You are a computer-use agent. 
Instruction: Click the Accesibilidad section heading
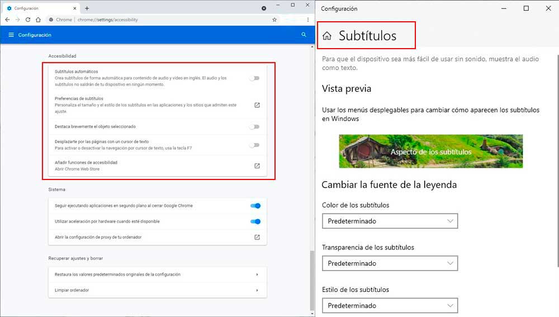pyautogui.click(x=63, y=56)
